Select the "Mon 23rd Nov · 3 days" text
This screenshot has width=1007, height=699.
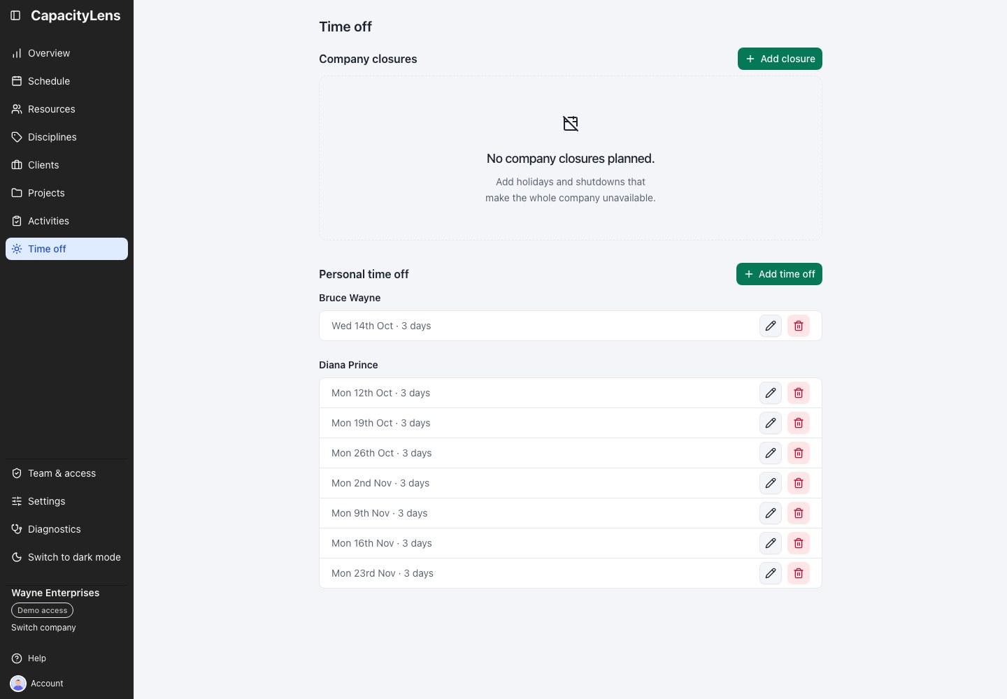click(x=383, y=573)
